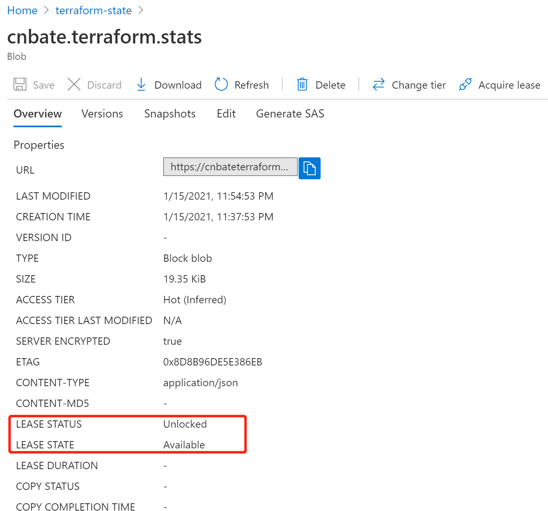
Task: Select the blob title cnbate.terraform.stats
Action: (105, 37)
